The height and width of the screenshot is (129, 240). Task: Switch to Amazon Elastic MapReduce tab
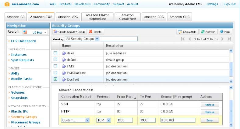coord(97,17)
